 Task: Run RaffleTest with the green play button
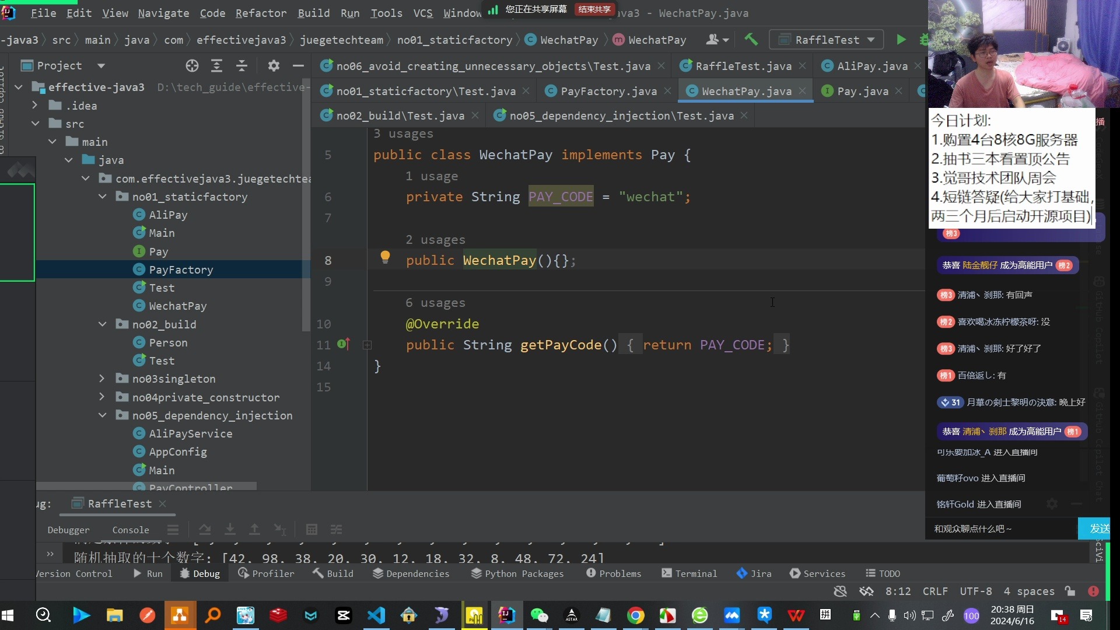(901, 40)
